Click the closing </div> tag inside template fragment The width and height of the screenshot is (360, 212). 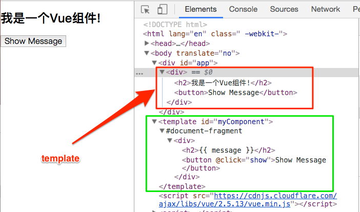187,177
